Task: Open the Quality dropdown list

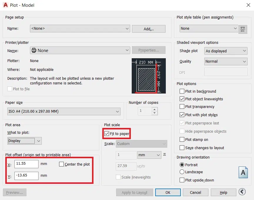Action: click(x=226, y=61)
